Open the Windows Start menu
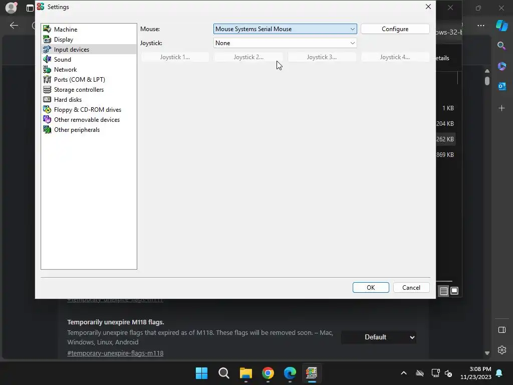This screenshot has height=385, width=513. click(x=201, y=373)
